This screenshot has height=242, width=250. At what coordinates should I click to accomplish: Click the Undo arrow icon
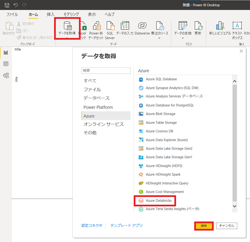point(15,5)
